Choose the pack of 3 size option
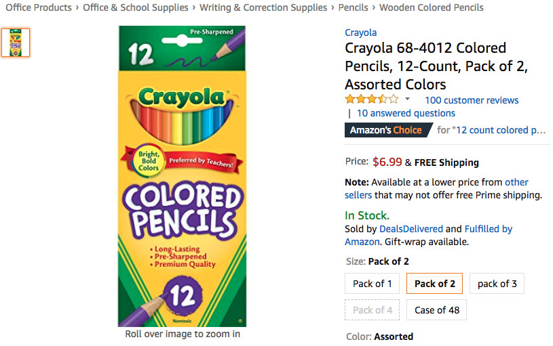Screen dimensions: 553x346 pyautogui.click(x=497, y=284)
